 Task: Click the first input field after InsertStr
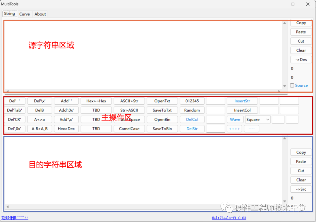(269, 101)
